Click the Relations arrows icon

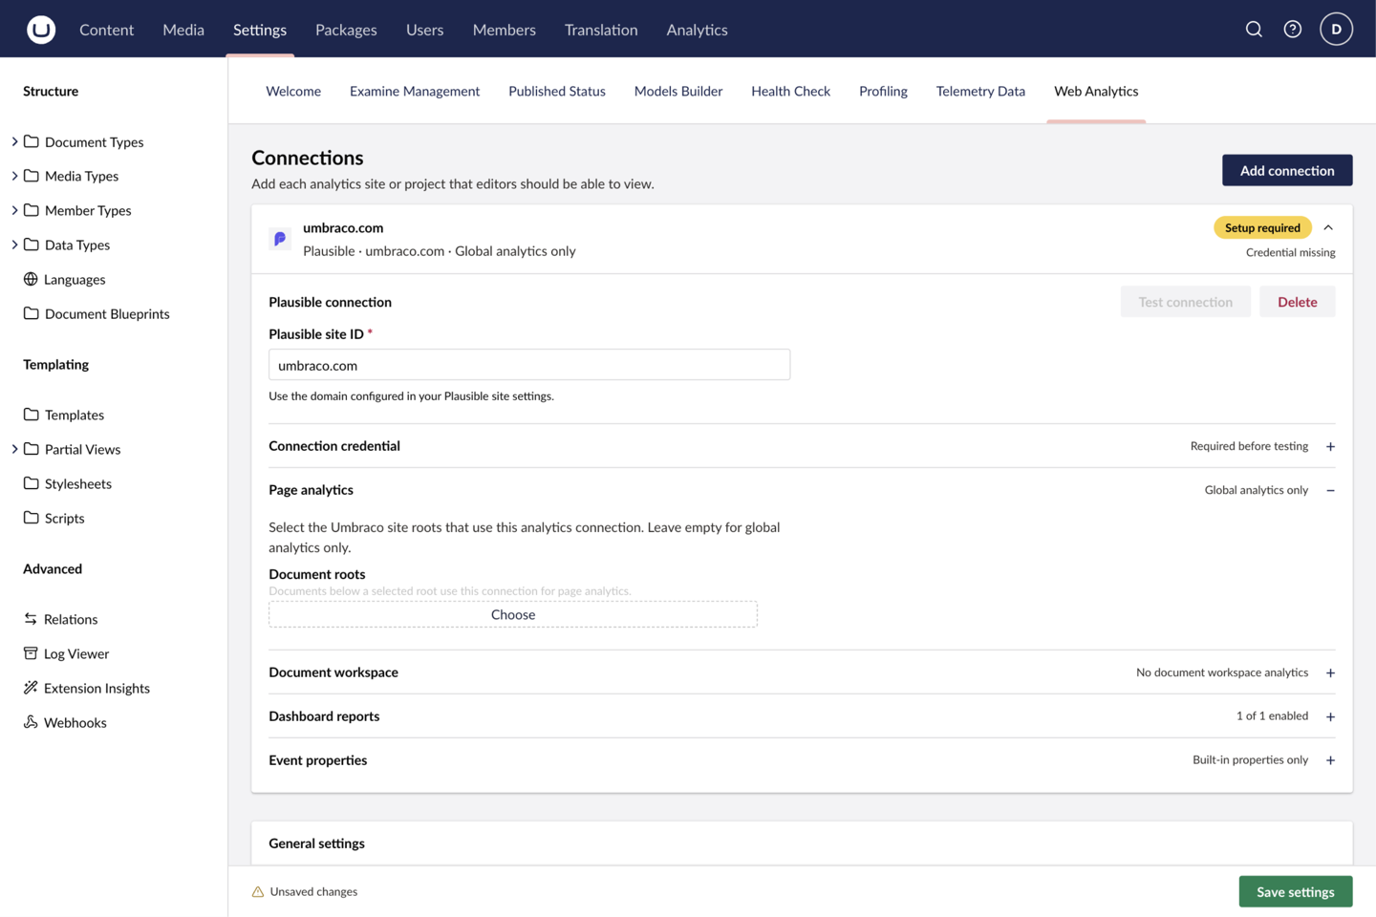[31, 619]
